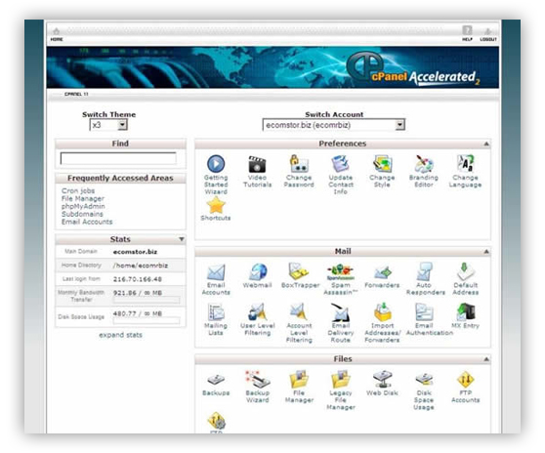Image resolution: width=545 pixels, height=453 pixels.
Task: Open the Email Accounts icon in Mail
Action: pyautogui.click(x=216, y=271)
